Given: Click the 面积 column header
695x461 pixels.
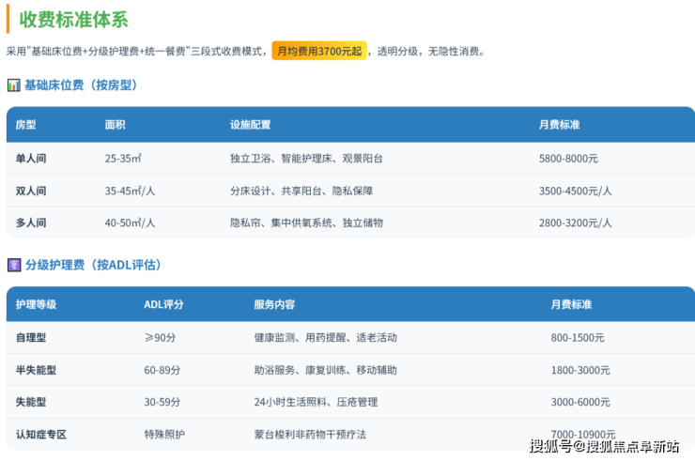Looking at the screenshot, I should [x=115, y=125].
